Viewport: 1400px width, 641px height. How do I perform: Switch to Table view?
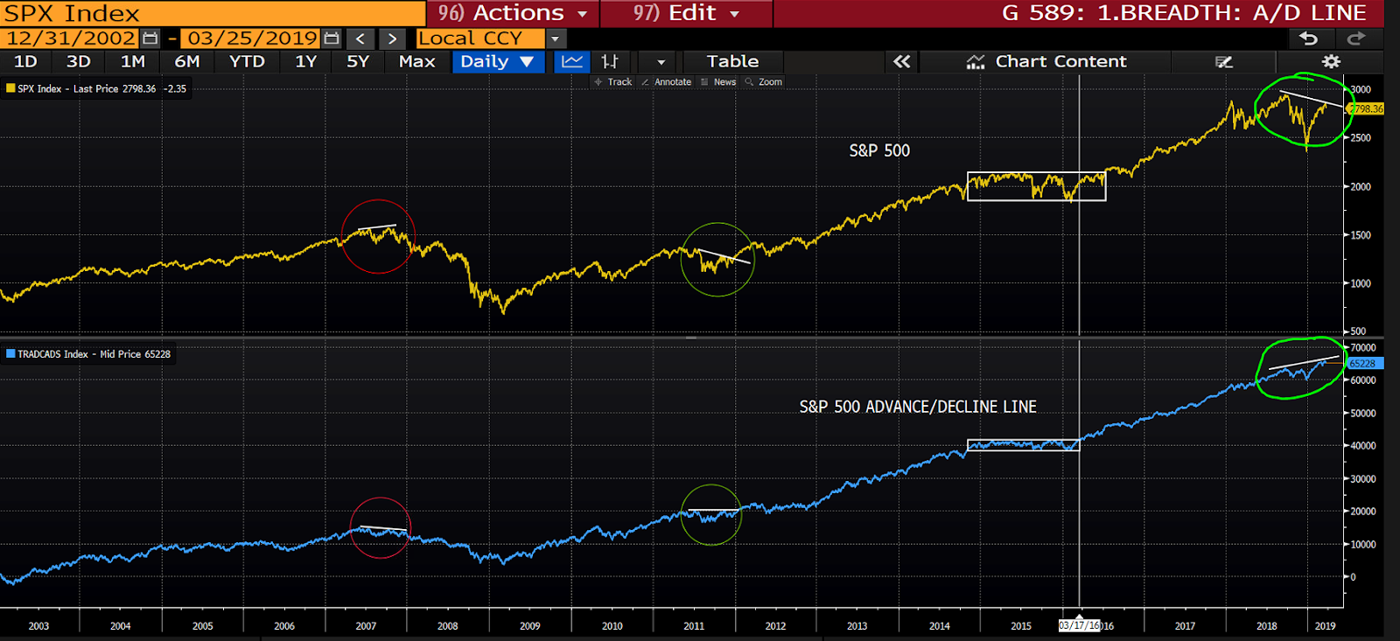pos(732,61)
